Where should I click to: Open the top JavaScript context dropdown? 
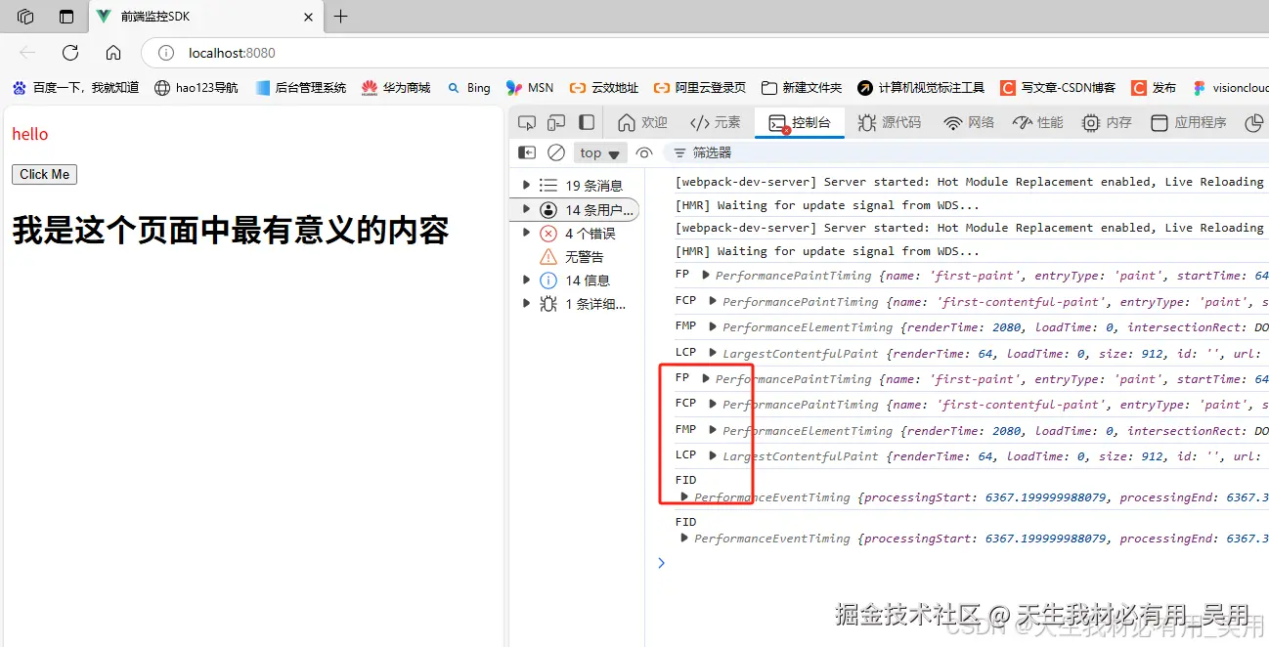(600, 152)
